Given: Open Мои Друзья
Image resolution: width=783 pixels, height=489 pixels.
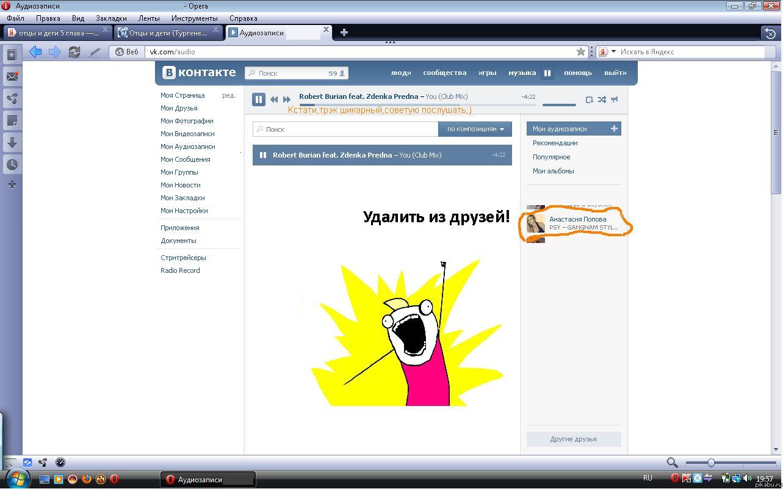Looking at the screenshot, I should pyautogui.click(x=179, y=108).
